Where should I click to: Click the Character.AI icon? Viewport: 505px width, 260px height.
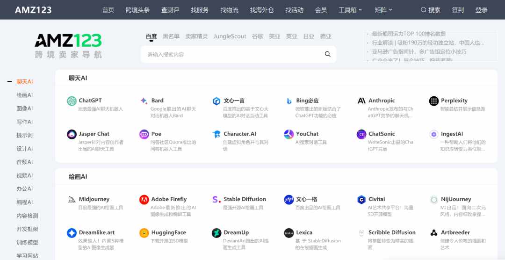[x=216, y=134]
